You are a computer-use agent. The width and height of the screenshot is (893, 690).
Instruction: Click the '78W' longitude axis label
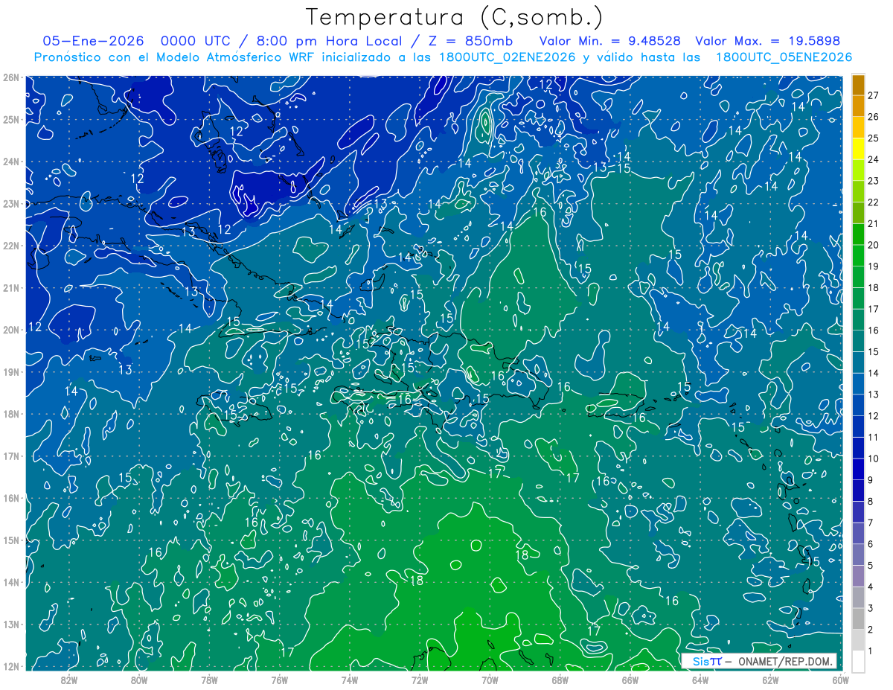click(x=209, y=680)
